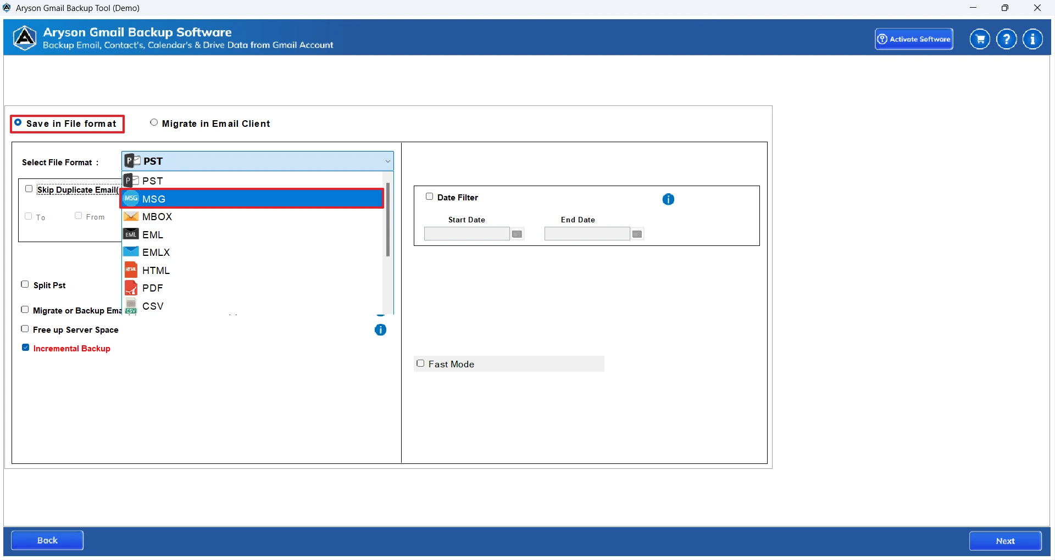Choose HTML from the format list
The height and width of the screenshot is (560, 1055).
pyautogui.click(x=252, y=270)
